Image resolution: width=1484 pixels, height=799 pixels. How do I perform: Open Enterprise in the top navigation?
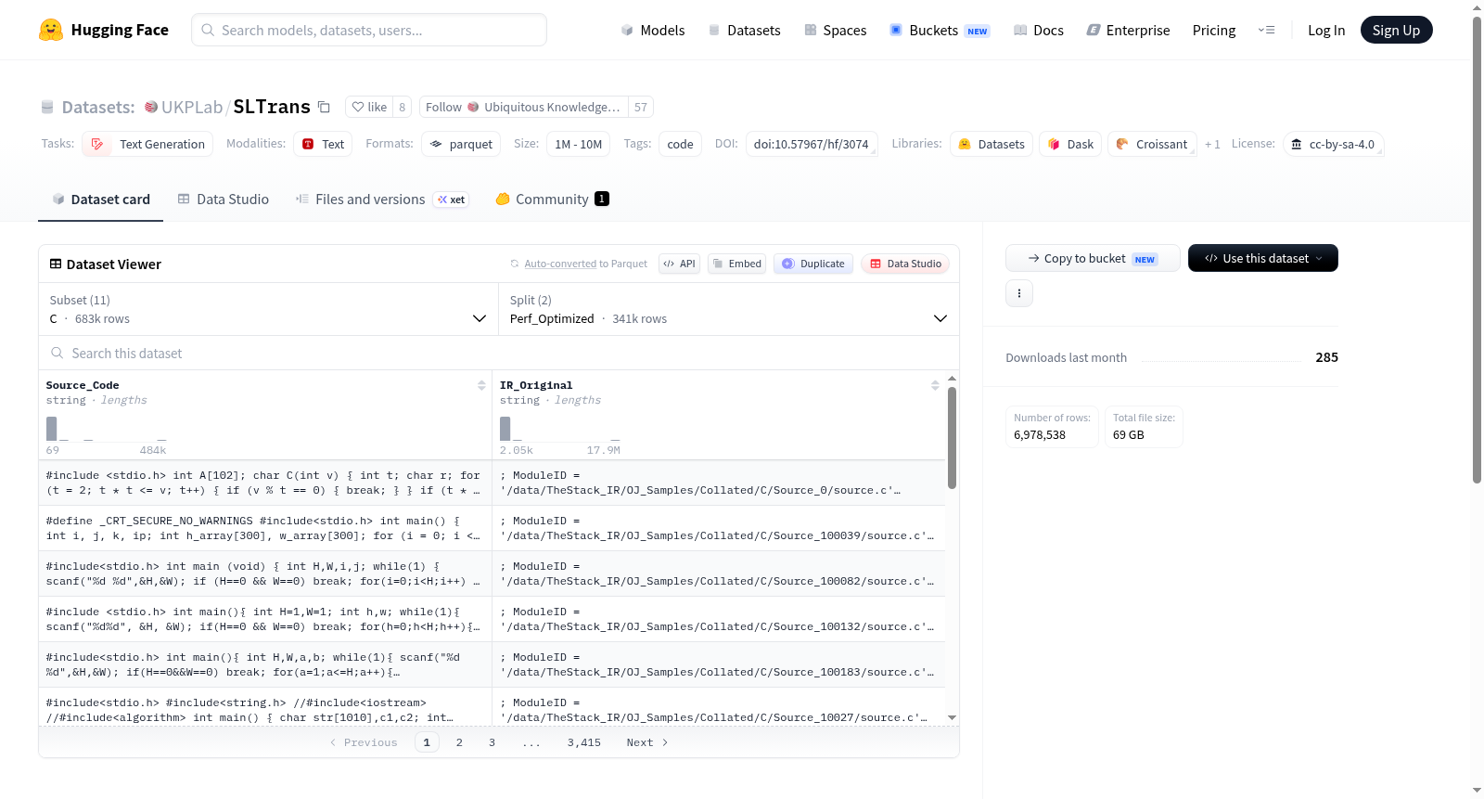click(x=1128, y=30)
